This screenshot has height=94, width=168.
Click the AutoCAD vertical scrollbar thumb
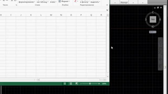165,67
